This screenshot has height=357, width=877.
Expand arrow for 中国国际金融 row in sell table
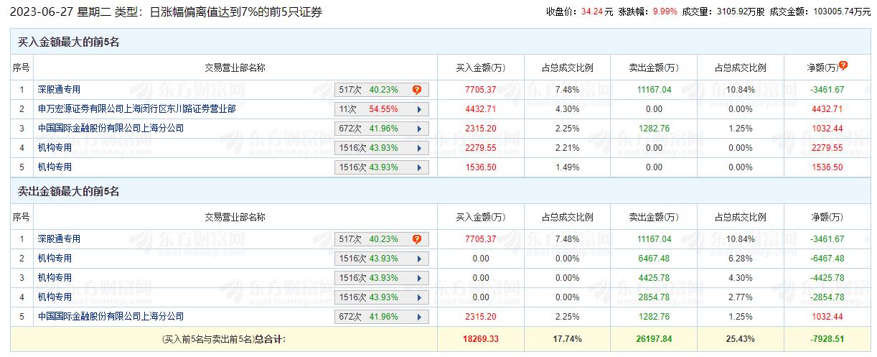(x=418, y=317)
